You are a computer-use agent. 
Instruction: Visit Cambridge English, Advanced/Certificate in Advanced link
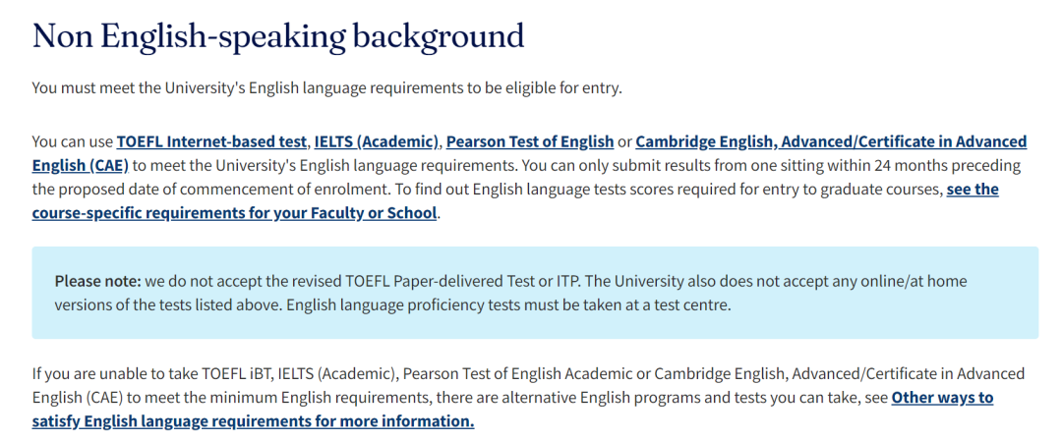[x=831, y=142]
